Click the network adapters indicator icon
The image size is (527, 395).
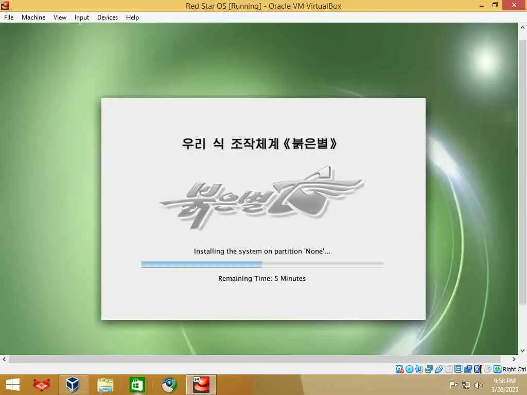[429, 369]
